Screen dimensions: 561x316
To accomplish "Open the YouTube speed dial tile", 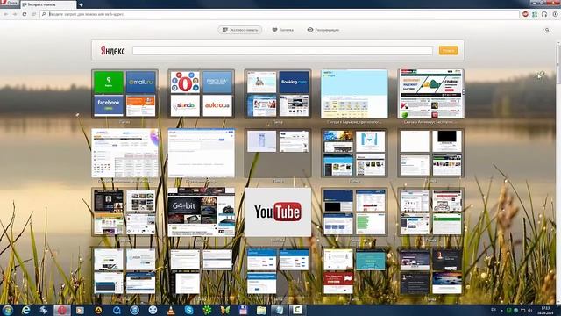I will tap(278, 212).
